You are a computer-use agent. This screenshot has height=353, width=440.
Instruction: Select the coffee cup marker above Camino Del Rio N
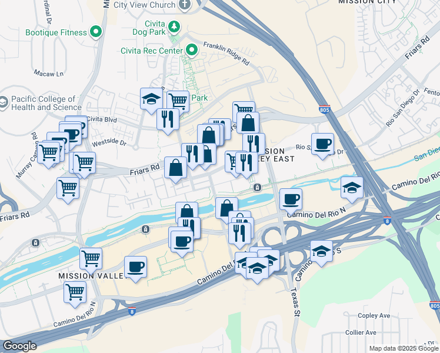(x=291, y=201)
